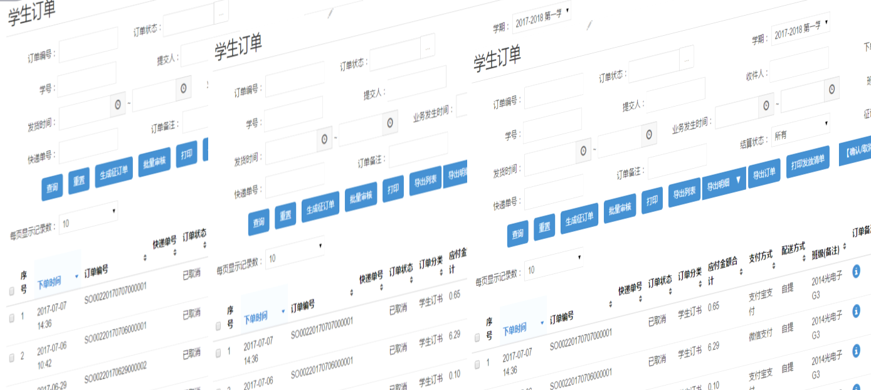Image resolution: width=871 pixels, height=390 pixels.
Task: Click the 导出订单 button
Action: pyautogui.click(x=764, y=174)
